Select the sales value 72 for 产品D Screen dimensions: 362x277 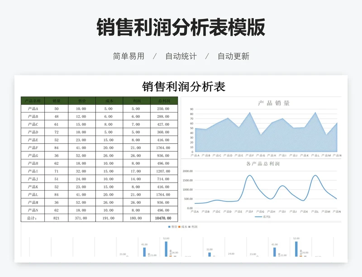click(x=56, y=132)
